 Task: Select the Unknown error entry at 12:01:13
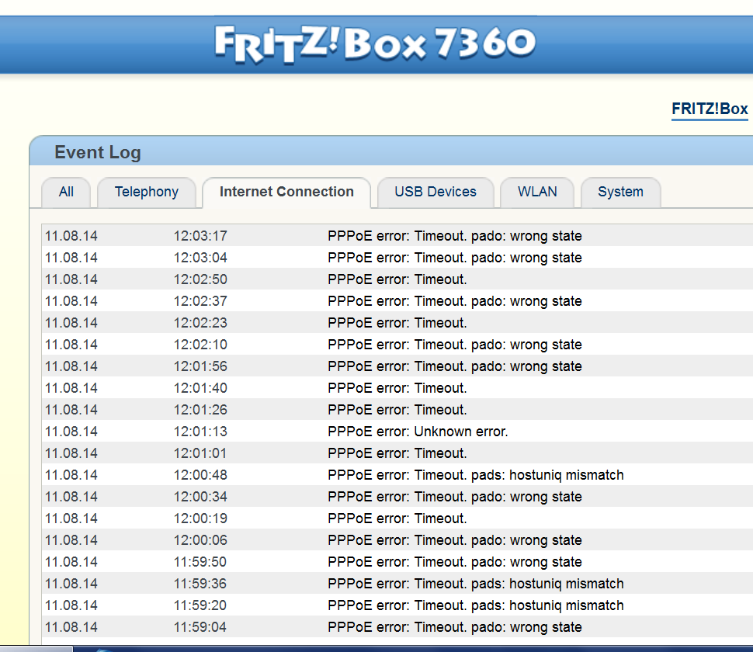[418, 432]
